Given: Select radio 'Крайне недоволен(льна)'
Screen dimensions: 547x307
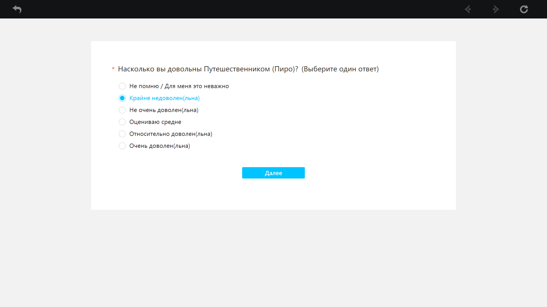Looking at the screenshot, I should pyautogui.click(x=122, y=98).
